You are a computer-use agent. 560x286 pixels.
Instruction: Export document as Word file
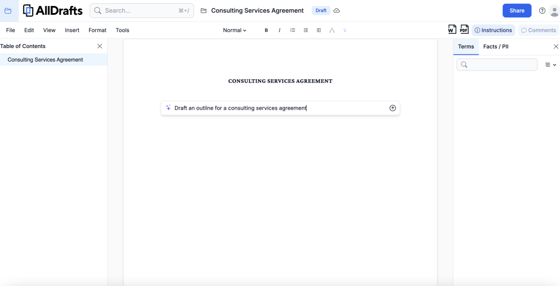(452, 30)
